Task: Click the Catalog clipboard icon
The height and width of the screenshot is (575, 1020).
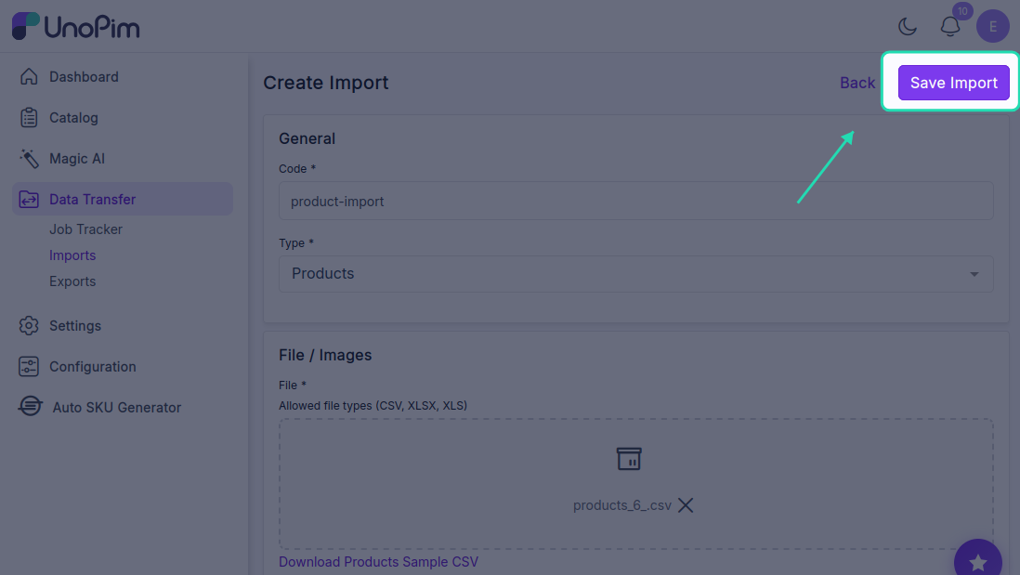Action: pyautogui.click(x=29, y=118)
